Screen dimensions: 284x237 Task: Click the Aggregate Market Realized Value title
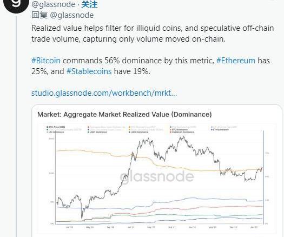[x=124, y=115]
